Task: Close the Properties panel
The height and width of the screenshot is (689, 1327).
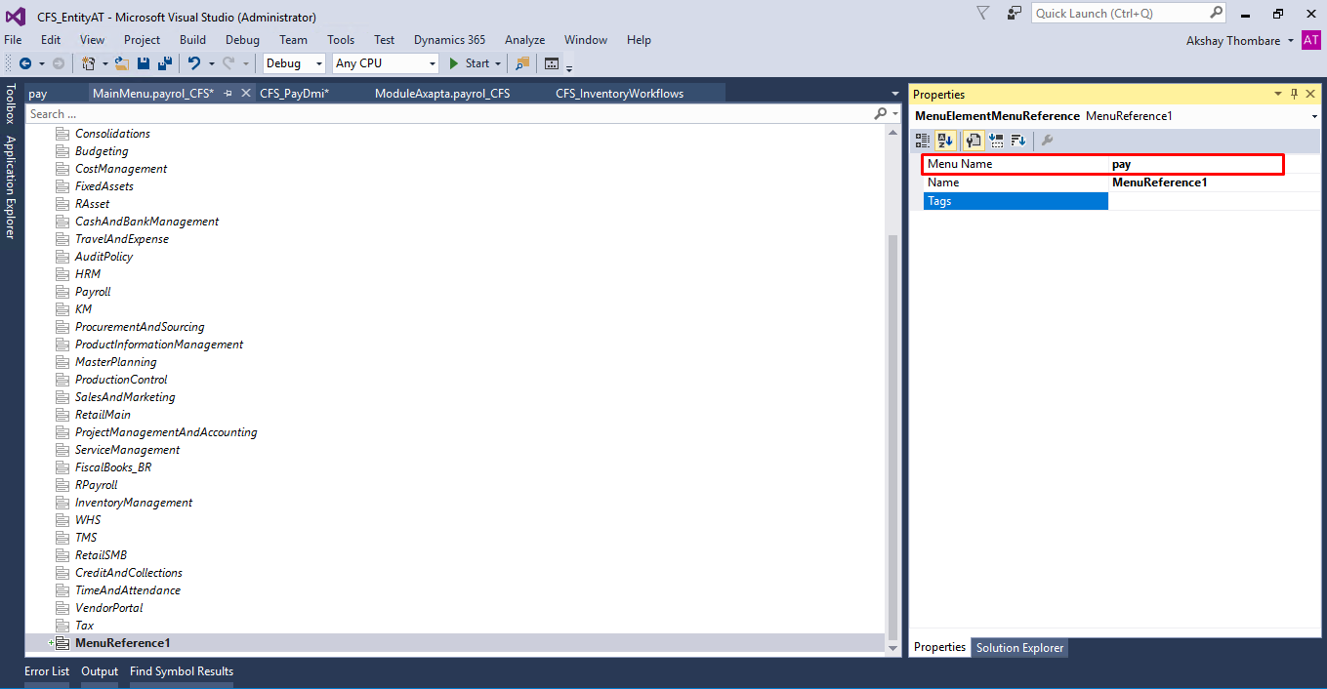Action: pos(1310,94)
